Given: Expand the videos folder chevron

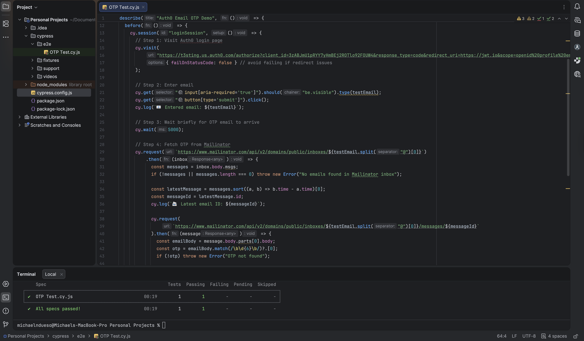Looking at the screenshot, I should coord(32,76).
